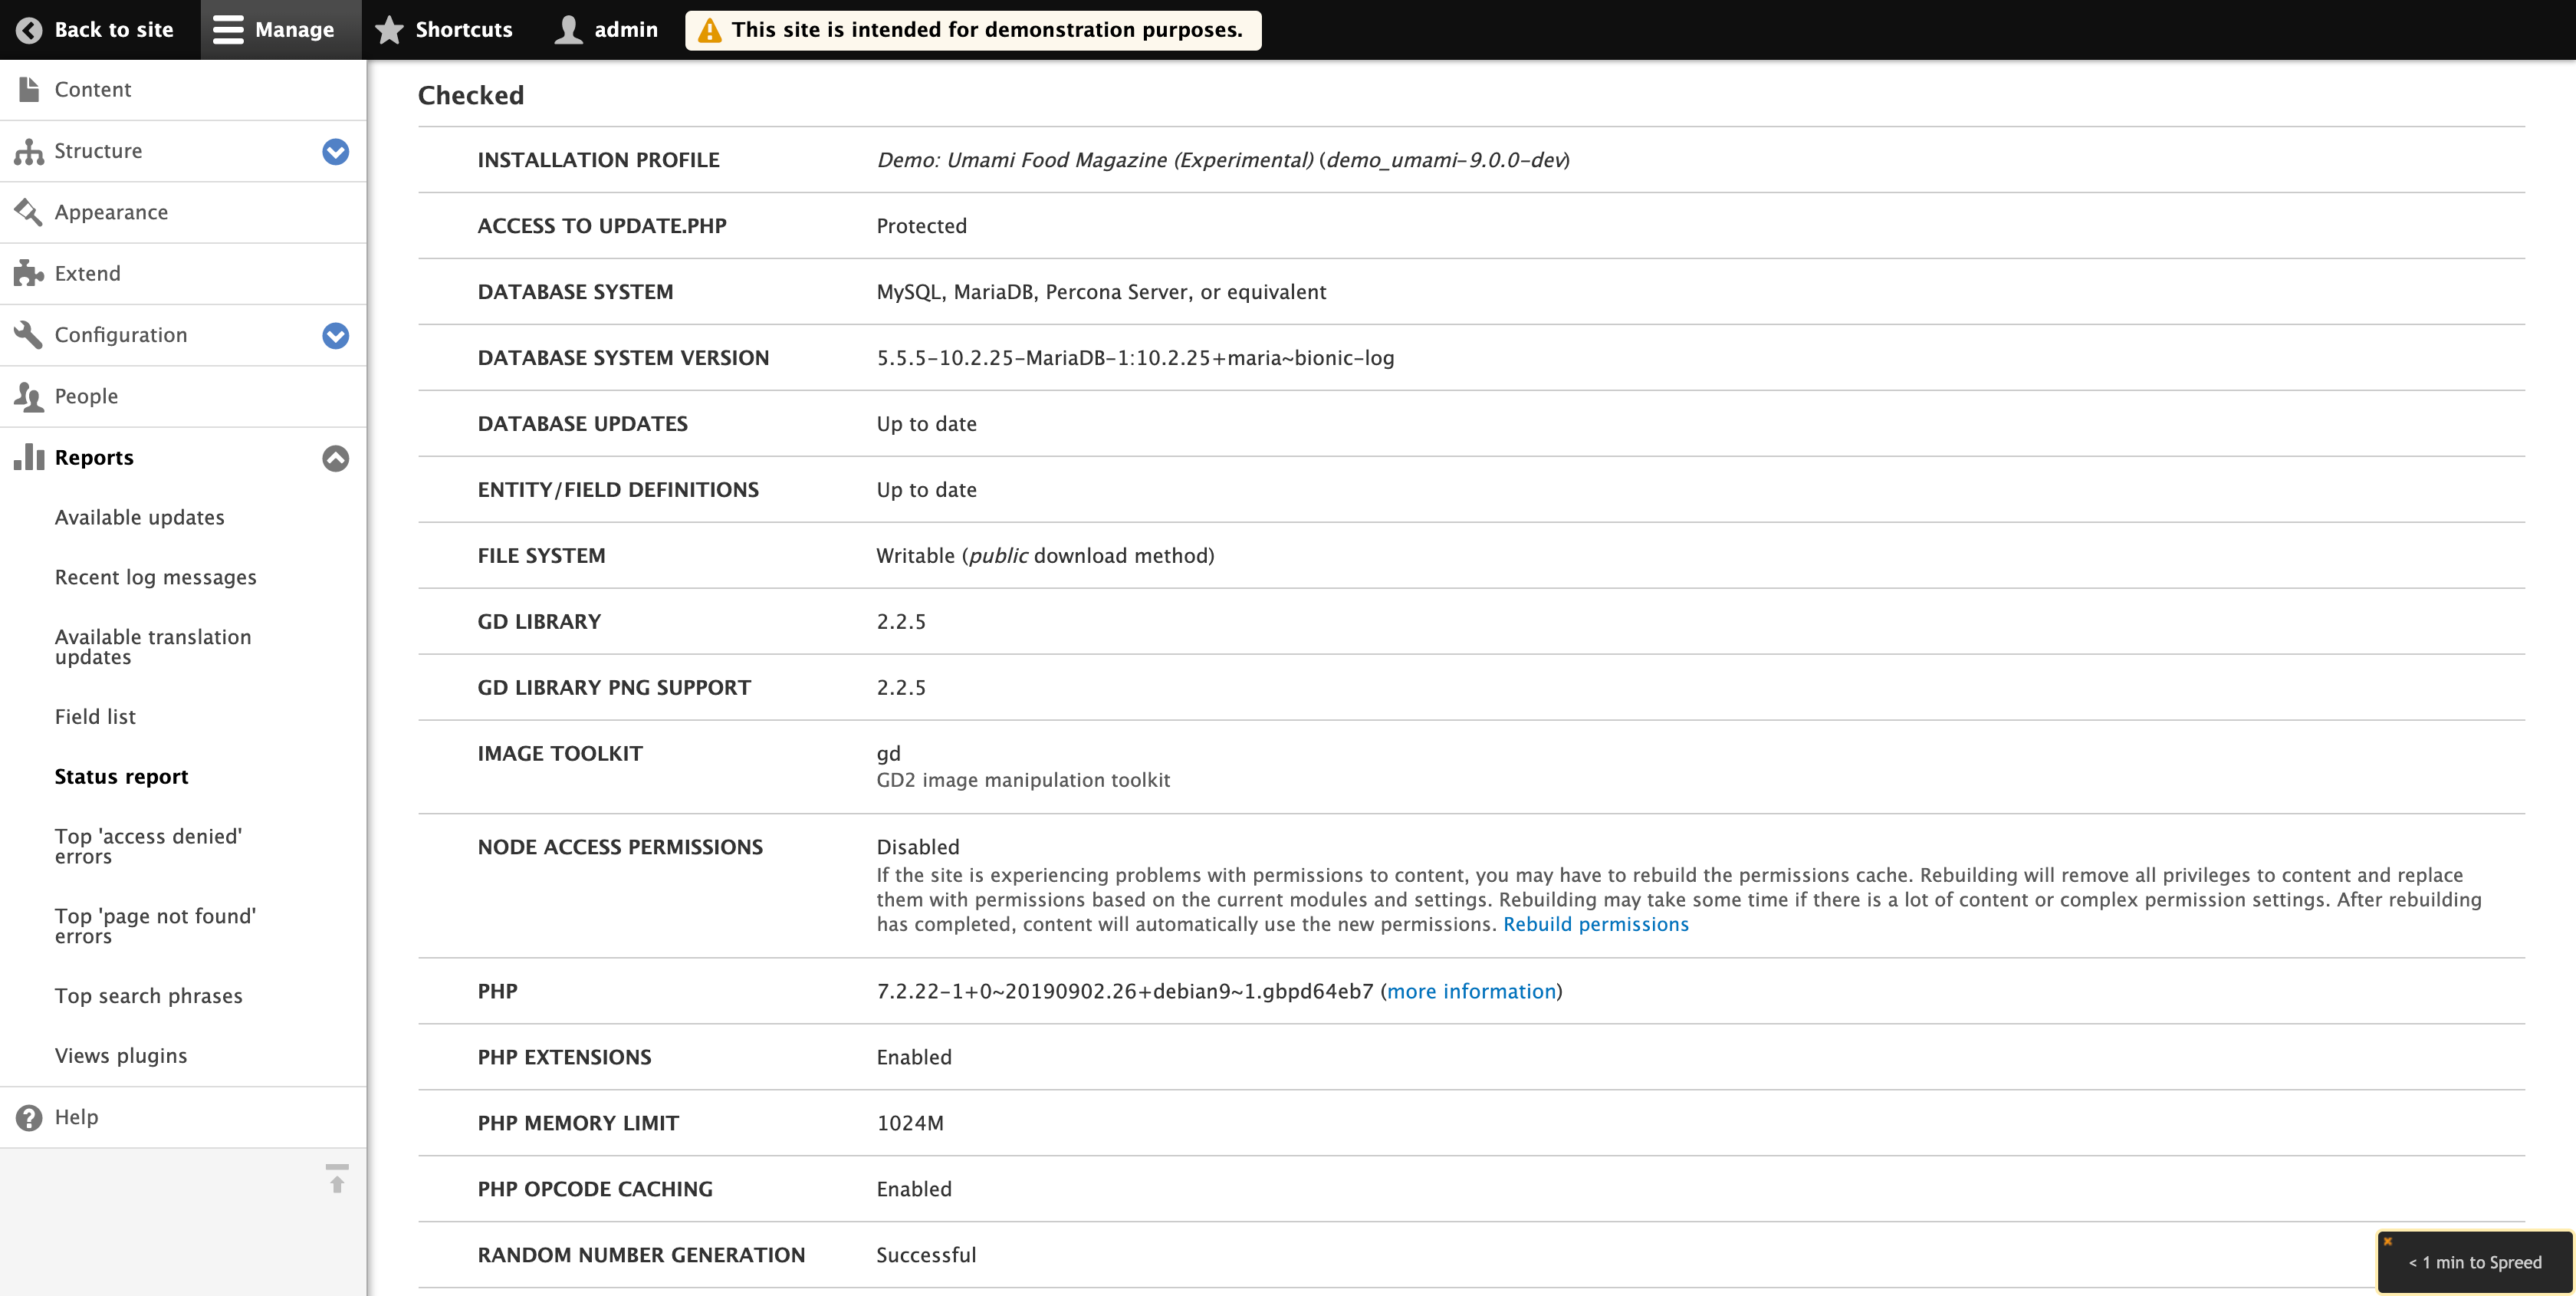Close the Spreed popup via the small x

point(2388,1241)
